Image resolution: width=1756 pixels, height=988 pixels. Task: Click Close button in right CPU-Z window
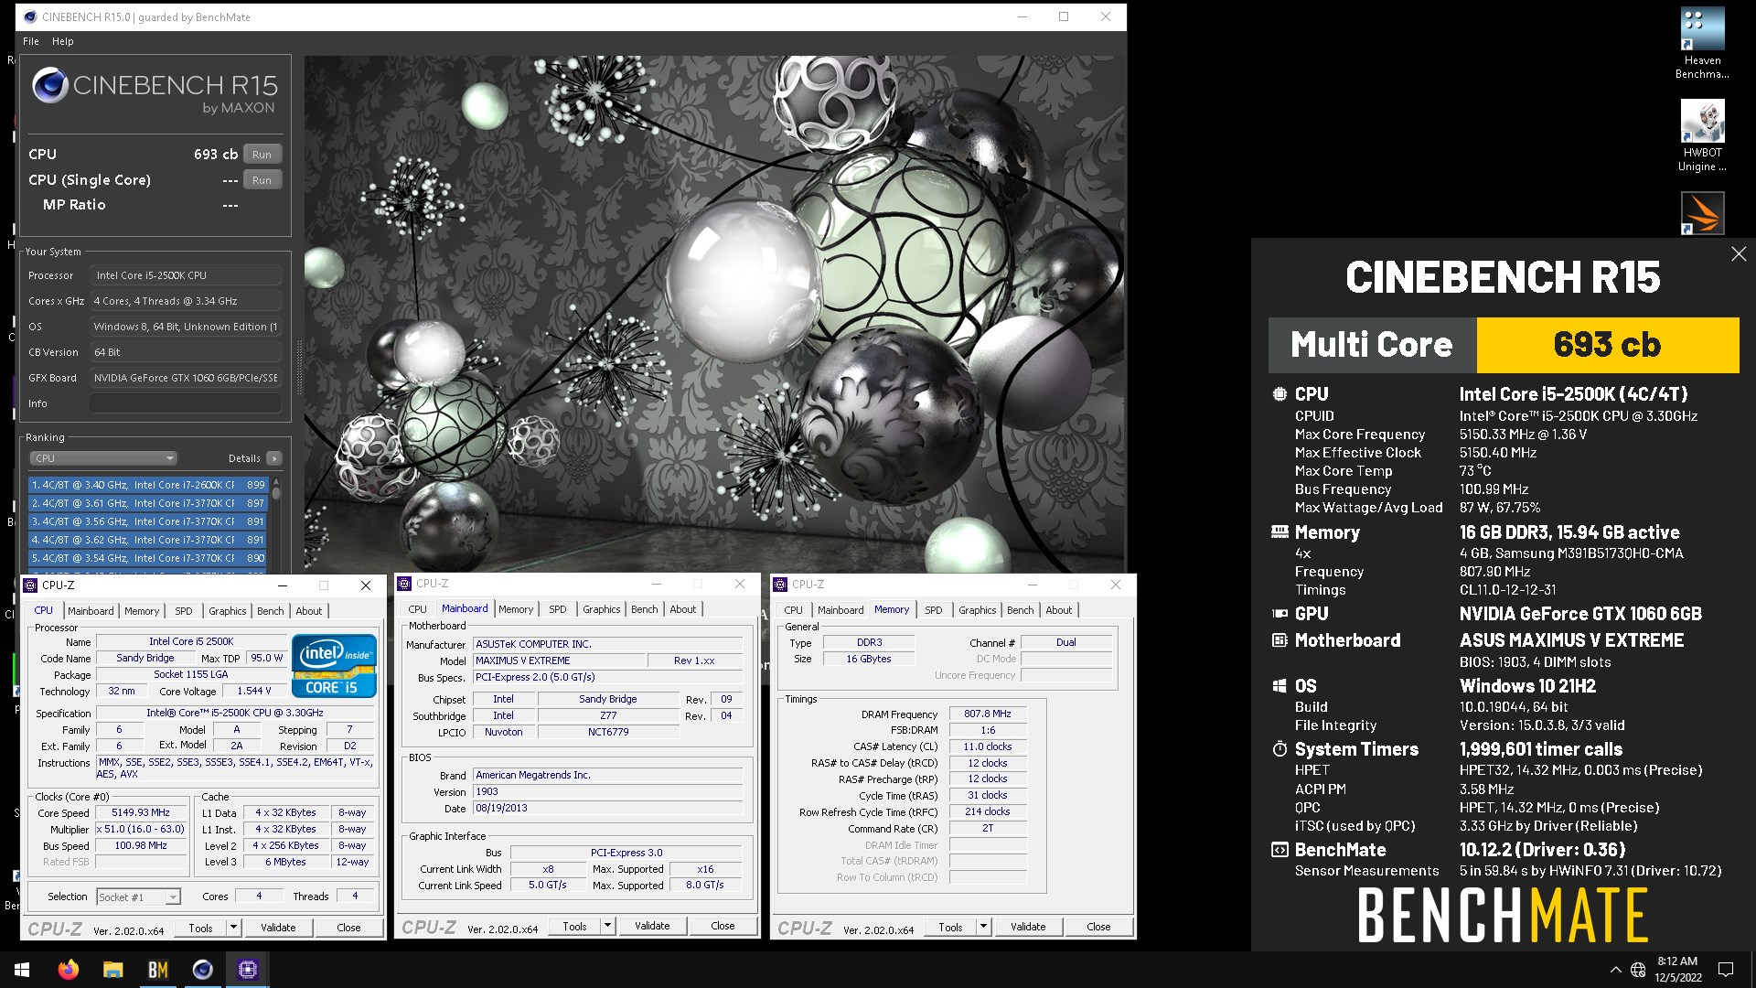pos(1098,927)
